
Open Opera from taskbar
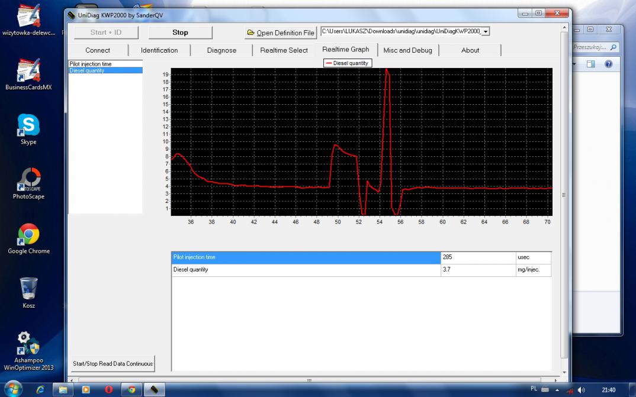tap(109, 390)
